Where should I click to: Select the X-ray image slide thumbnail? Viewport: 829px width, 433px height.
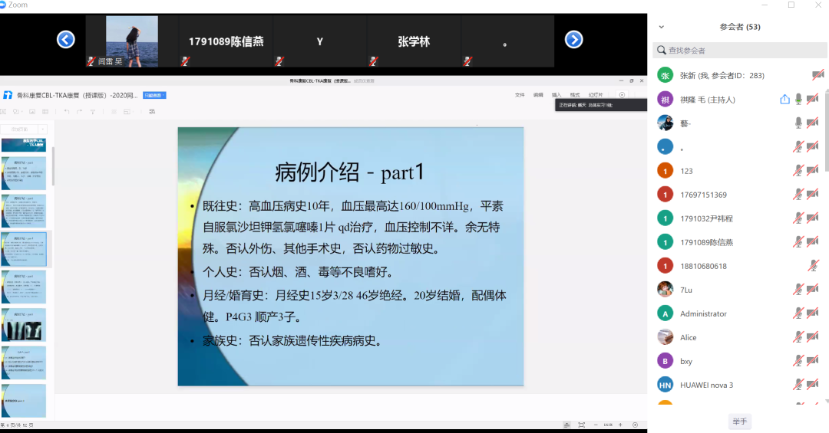pyautogui.click(x=24, y=325)
